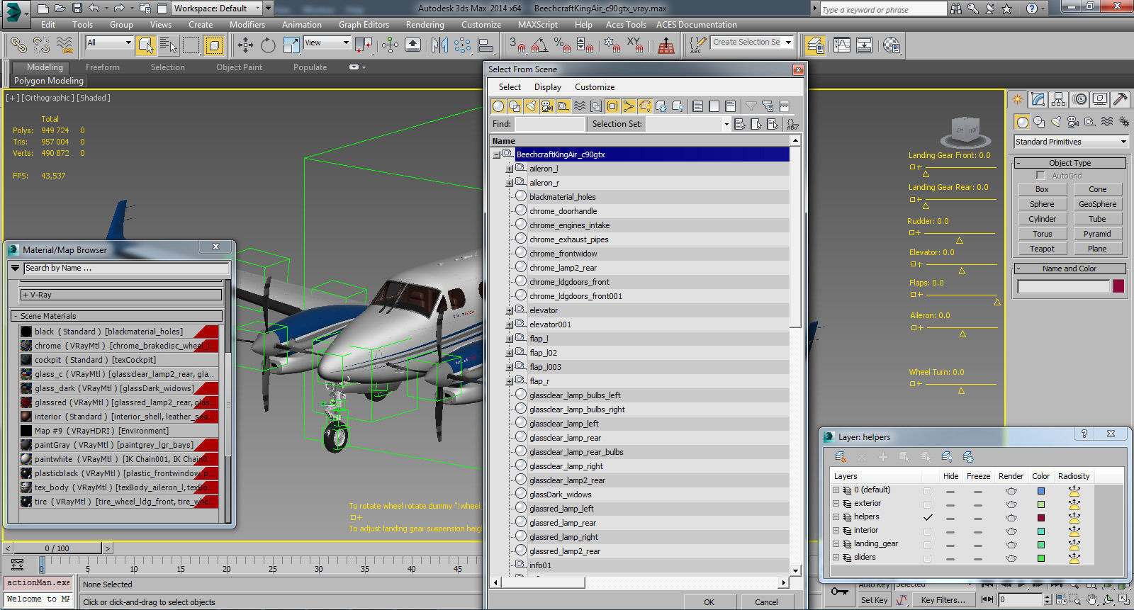1134x610 pixels.
Task: Open the Standard Primitives dropdown
Action: (1070, 142)
